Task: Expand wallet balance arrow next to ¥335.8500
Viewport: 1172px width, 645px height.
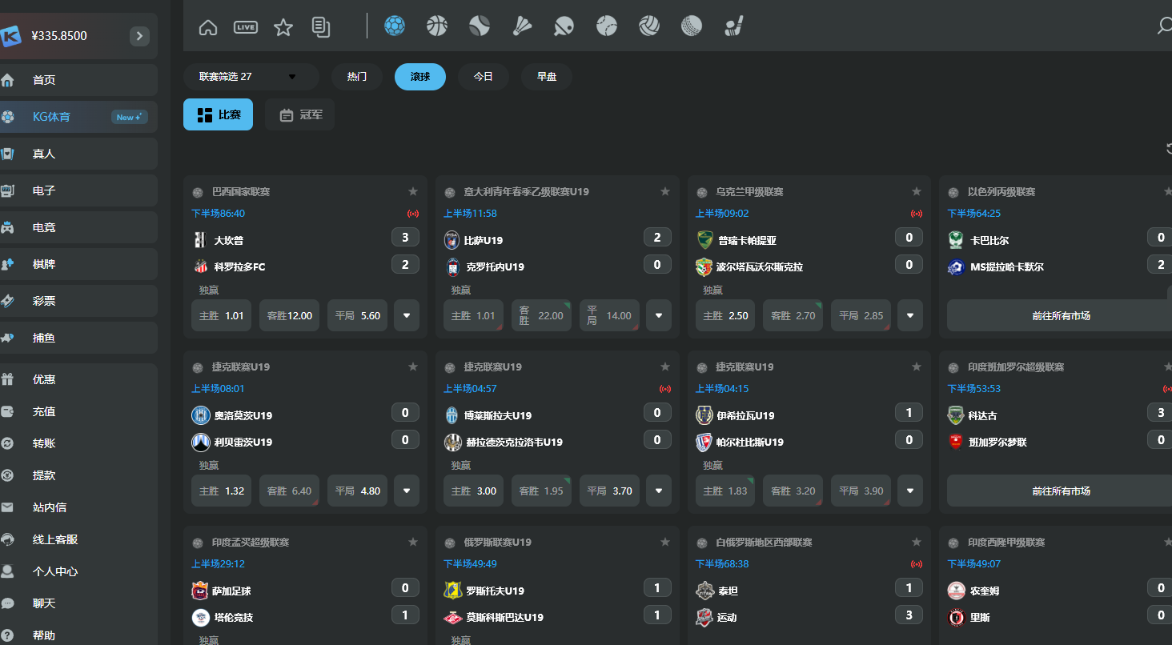Action: click(139, 36)
